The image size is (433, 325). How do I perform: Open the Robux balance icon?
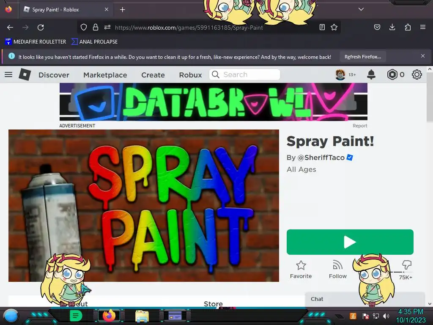(392, 74)
